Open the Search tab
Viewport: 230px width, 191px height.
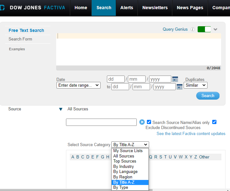coord(104,8)
